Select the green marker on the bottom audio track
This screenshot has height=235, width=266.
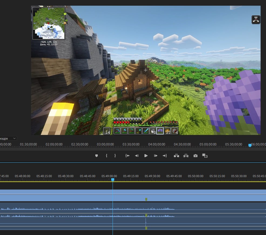click(x=146, y=228)
